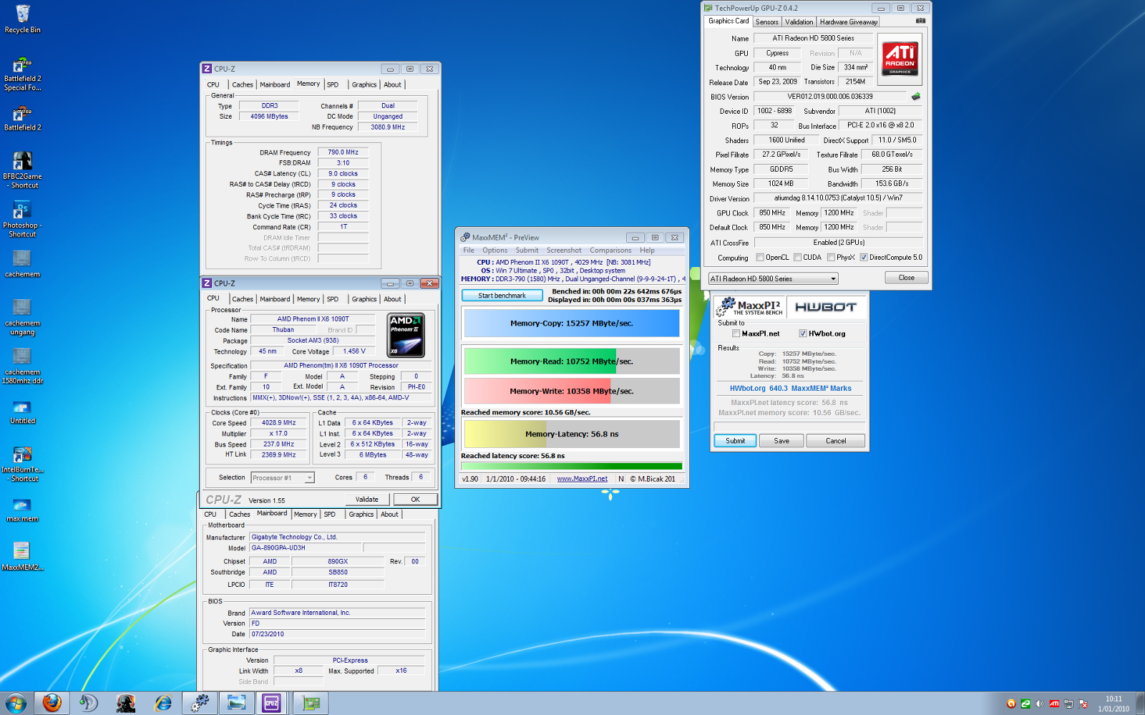
Task: Click the HWBOT logo in the submit dialog
Action: [x=825, y=307]
